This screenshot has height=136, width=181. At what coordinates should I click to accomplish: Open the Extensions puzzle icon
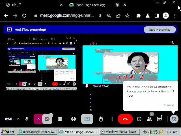[138, 16]
